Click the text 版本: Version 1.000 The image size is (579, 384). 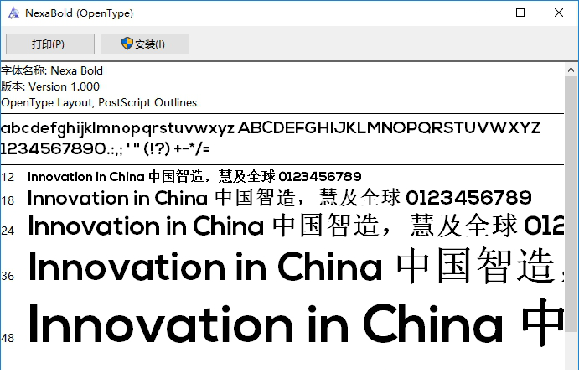(x=50, y=86)
